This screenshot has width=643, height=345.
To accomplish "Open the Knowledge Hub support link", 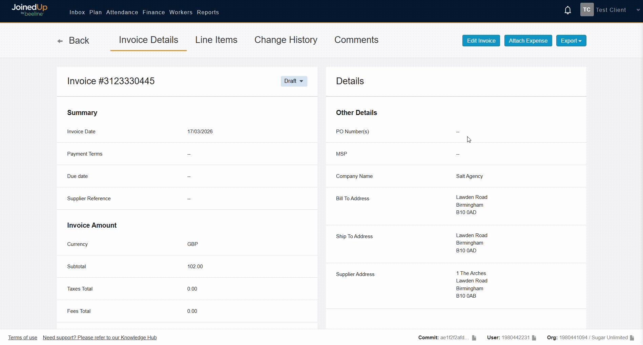I will point(100,338).
